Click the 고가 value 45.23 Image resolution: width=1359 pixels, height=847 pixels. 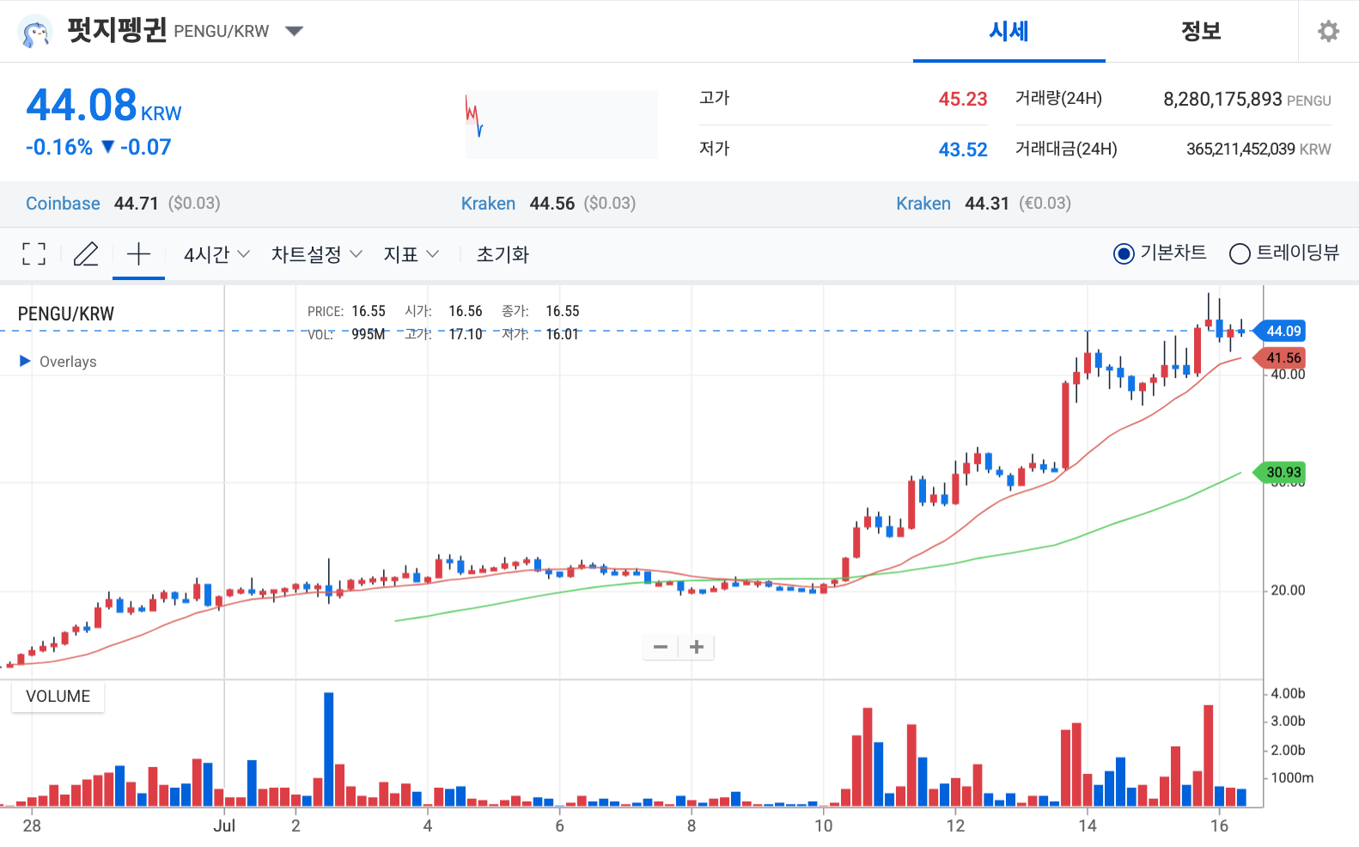point(963,99)
